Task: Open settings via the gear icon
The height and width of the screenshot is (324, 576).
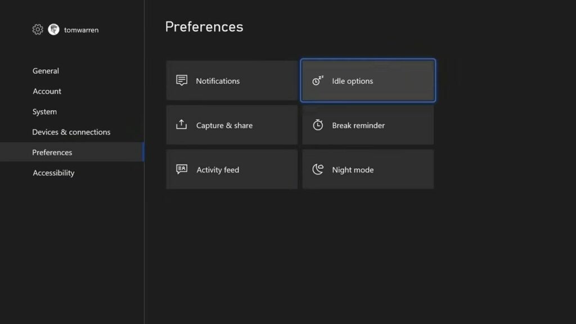Action: coord(37,29)
